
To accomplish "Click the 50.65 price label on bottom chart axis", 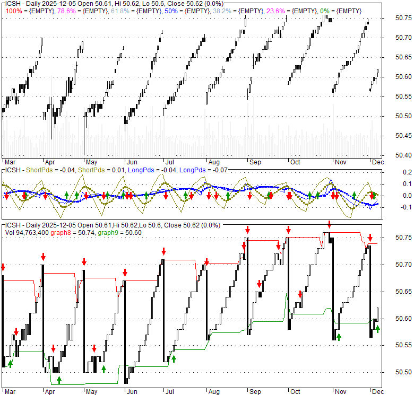I will tap(403, 292).
